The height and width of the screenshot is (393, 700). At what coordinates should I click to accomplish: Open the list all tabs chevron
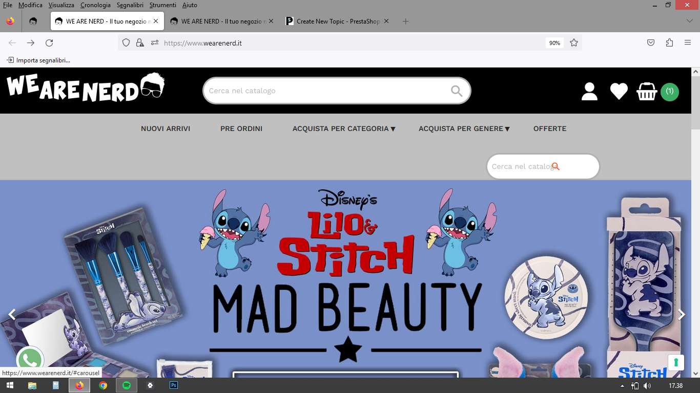click(689, 21)
